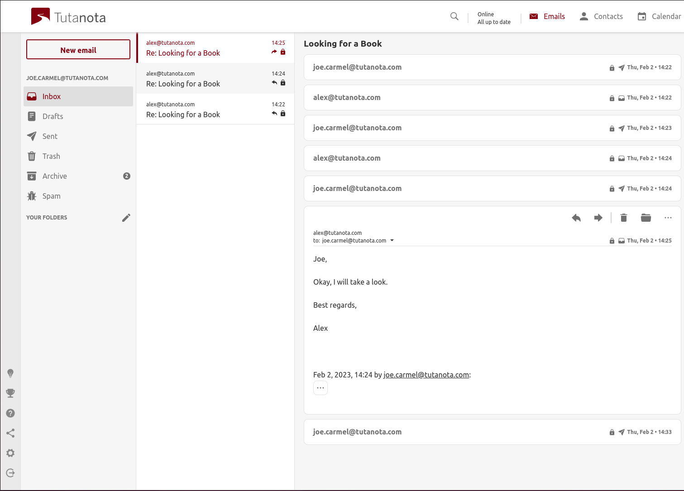Click the share icon in left sidebar
The width and height of the screenshot is (684, 491).
tap(10, 433)
